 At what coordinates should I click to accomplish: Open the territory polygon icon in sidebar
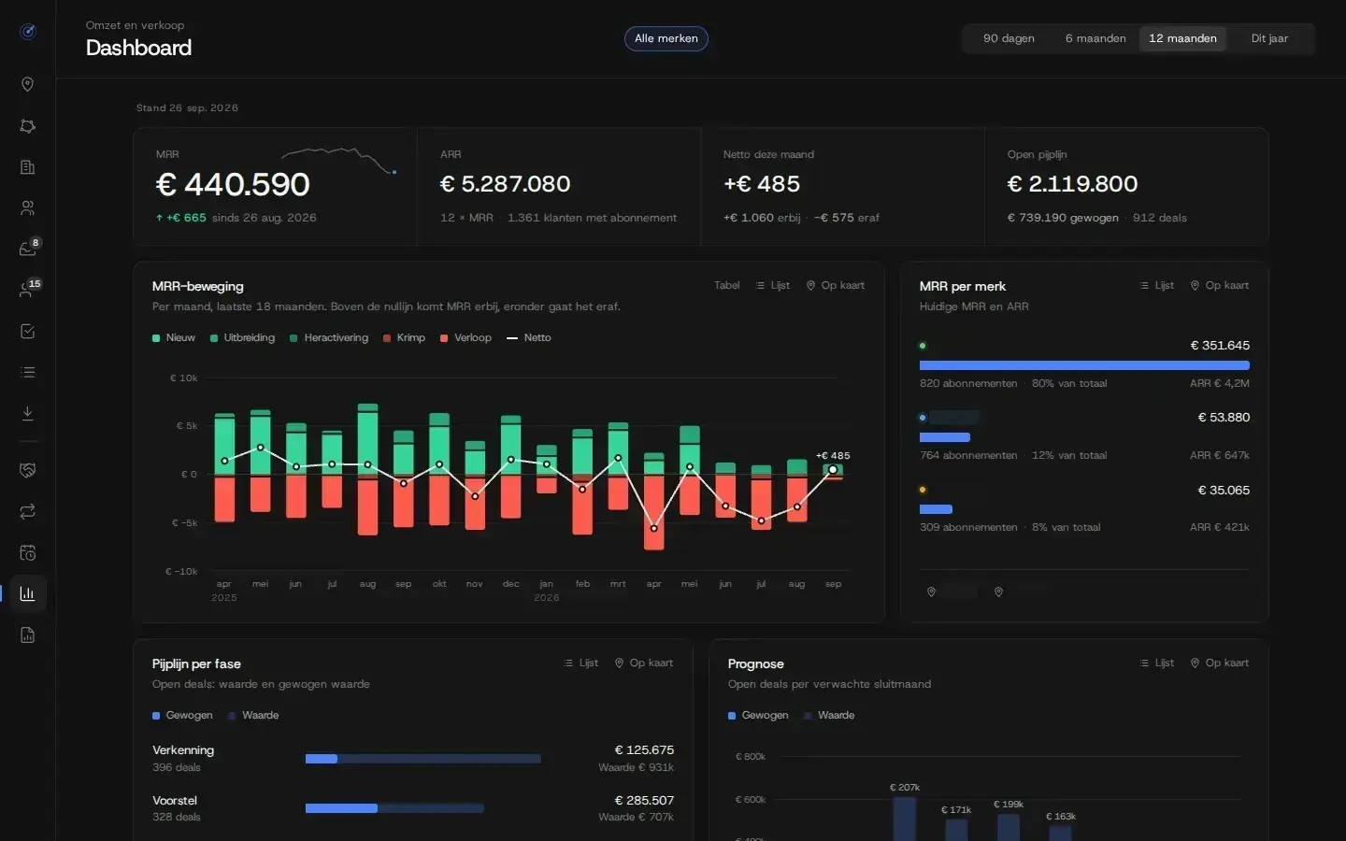click(28, 126)
